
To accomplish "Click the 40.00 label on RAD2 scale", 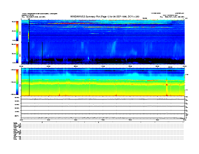I will [x=14, y=22].
